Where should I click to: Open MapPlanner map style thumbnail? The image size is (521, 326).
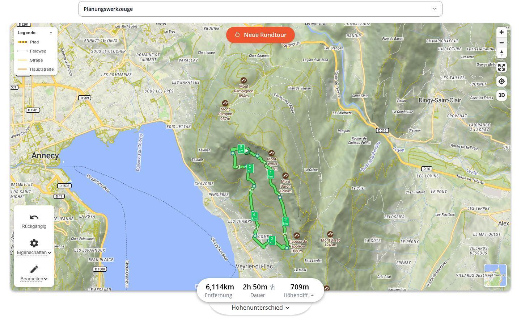495,275
